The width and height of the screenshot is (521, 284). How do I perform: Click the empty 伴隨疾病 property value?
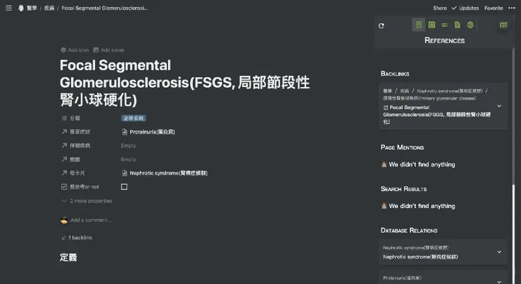coord(129,146)
